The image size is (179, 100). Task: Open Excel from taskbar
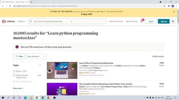(43, 97)
